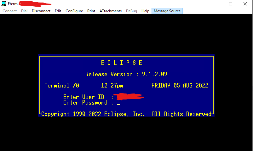Open the Connect menu
The height and width of the screenshot is (151, 253).
click(x=10, y=11)
